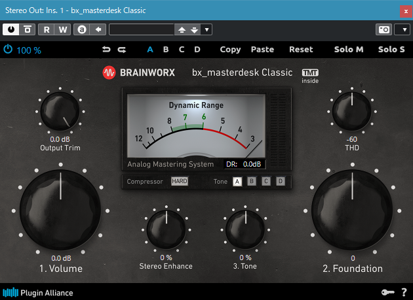The width and height of the screenshot is (413, 300).
Task: Open license activation key icon
Action: [x=388, y=292]
